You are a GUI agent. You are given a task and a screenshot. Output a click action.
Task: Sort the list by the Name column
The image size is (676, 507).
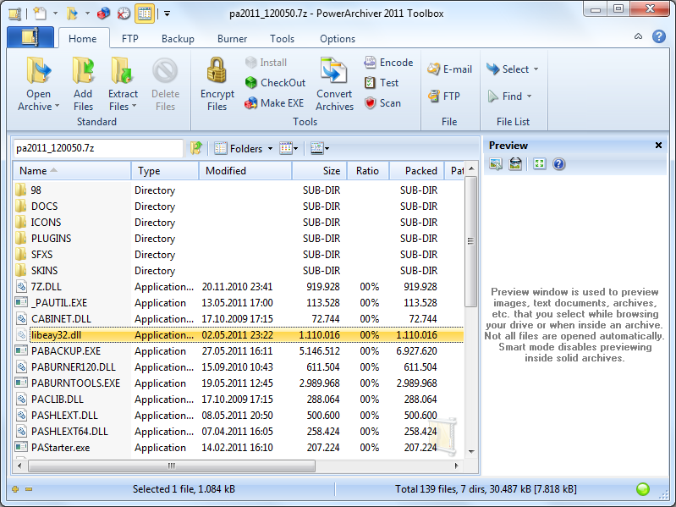click(73, 171)
